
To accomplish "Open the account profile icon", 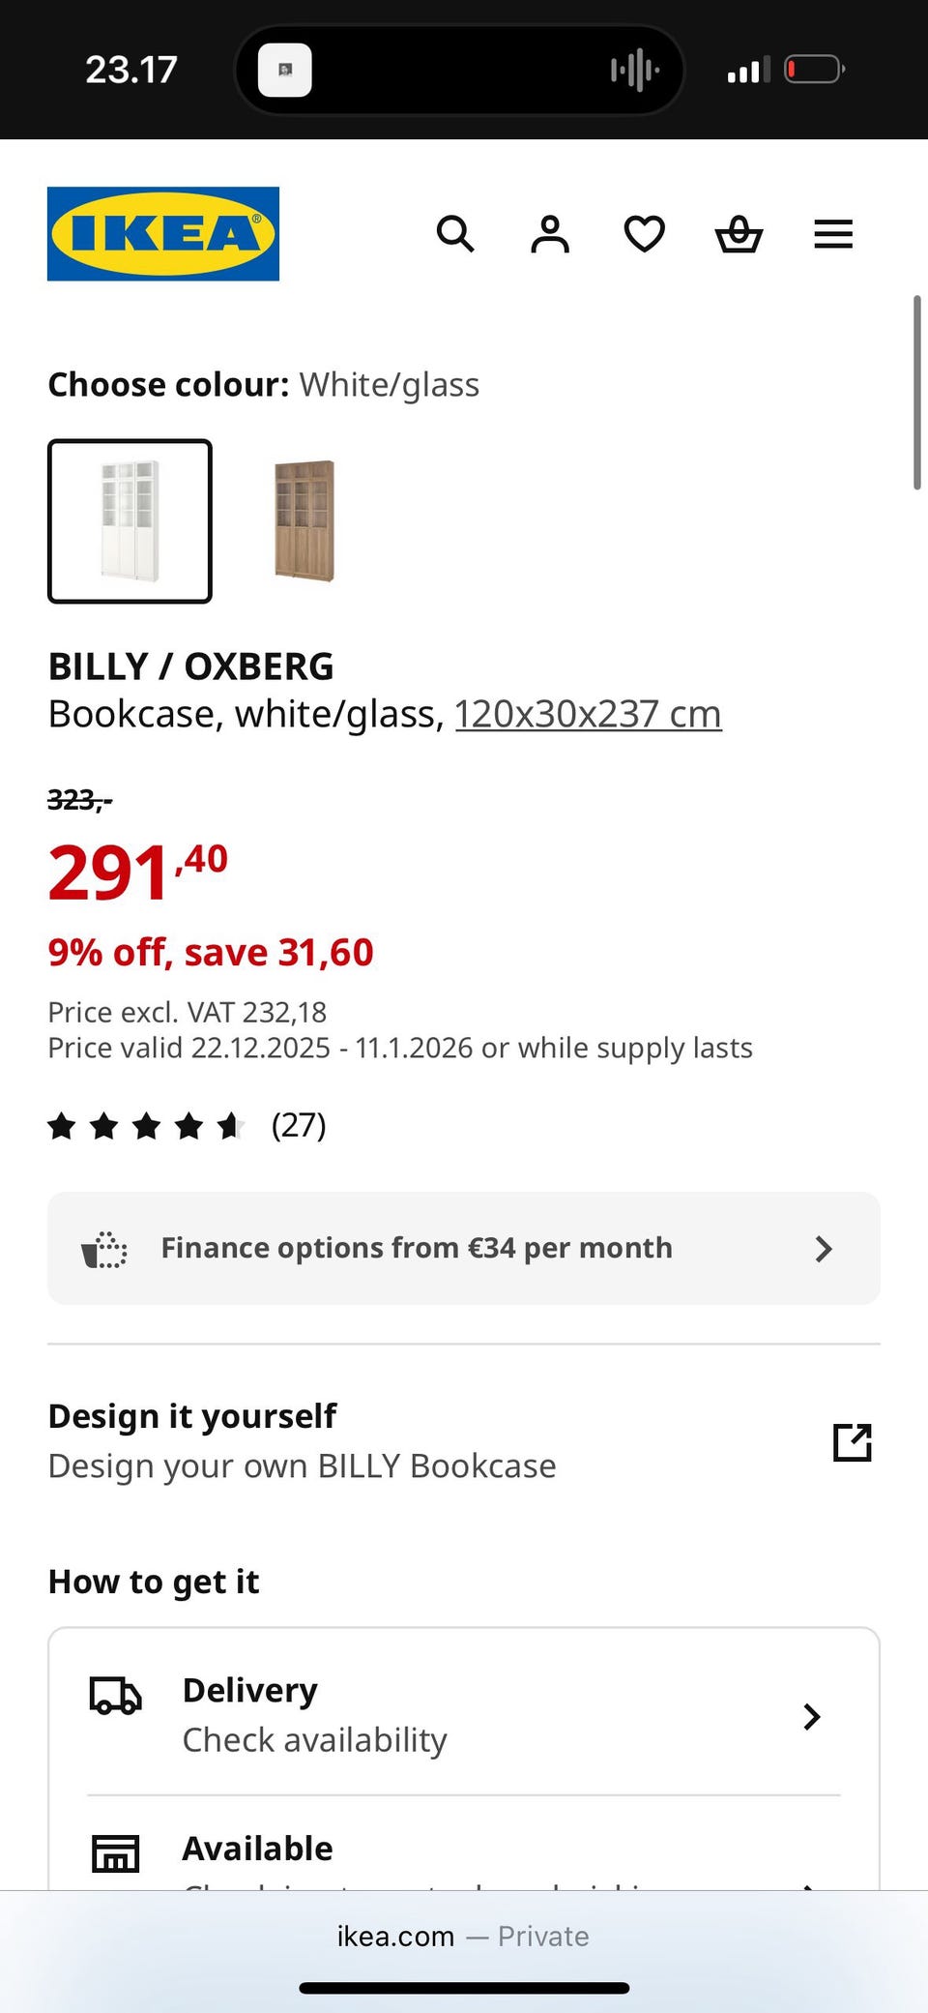I will pyautogui.click(x=550, y=234).
